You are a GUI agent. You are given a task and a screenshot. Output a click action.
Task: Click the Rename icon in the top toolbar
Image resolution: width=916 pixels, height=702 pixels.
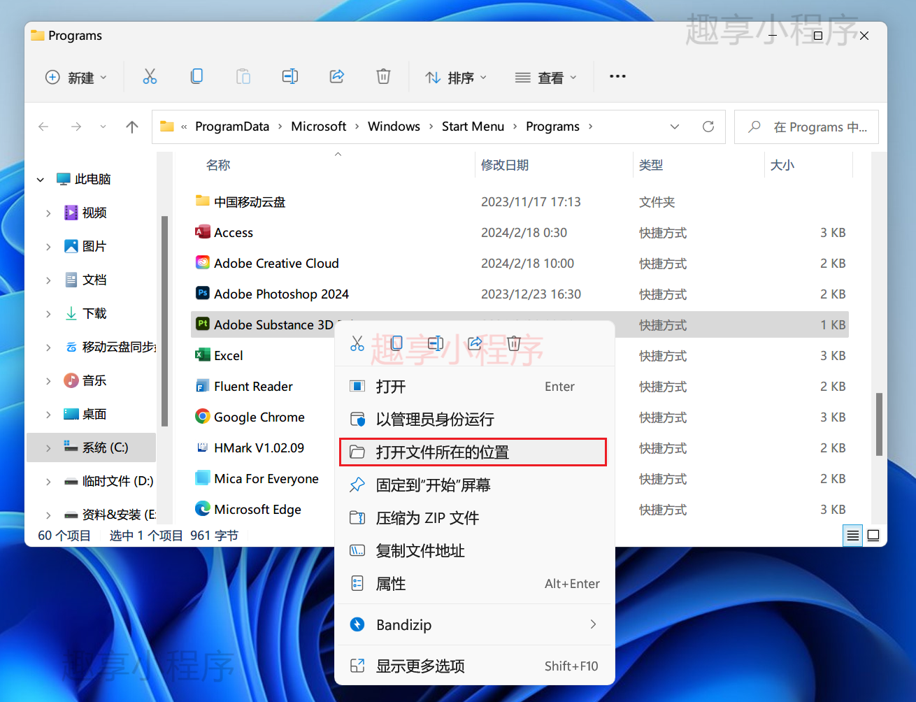point(290,76)
